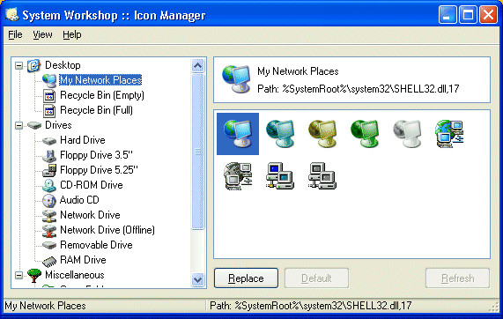Image resolution: width=503 pixels, height=319 pixels.
Task: Choose the teal globe monitor icon
Action: [x=280, y=134]
